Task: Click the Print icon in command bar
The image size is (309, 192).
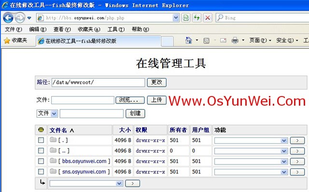Action: (x=235, y=41)
